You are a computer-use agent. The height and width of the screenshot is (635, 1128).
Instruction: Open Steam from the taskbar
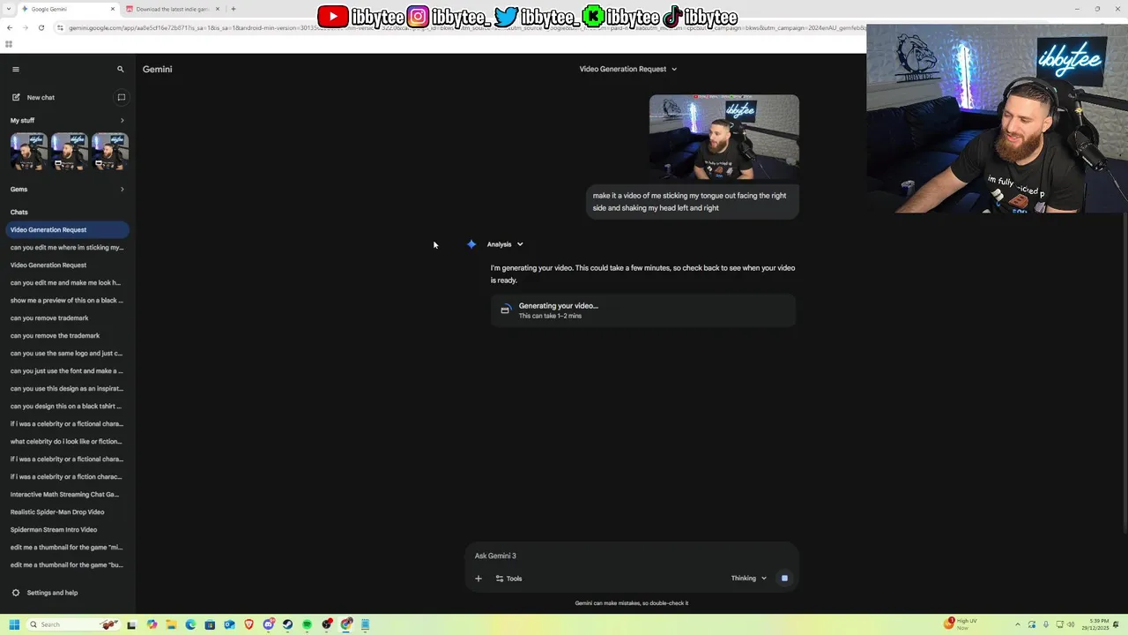287,624
